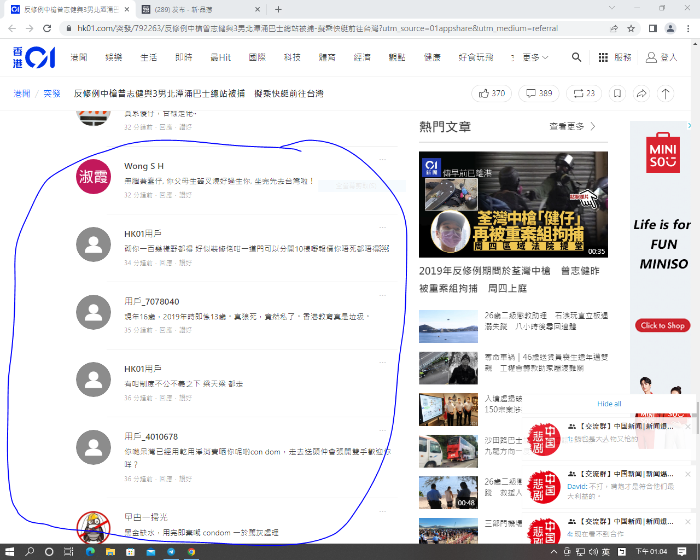
Task: Reply to Wong S H comment
Action: (x=166, y=195)
